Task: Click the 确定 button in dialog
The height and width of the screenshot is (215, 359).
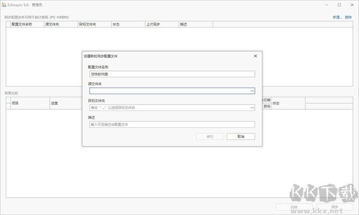Action: pyautogui.click(x=210, y=136)
